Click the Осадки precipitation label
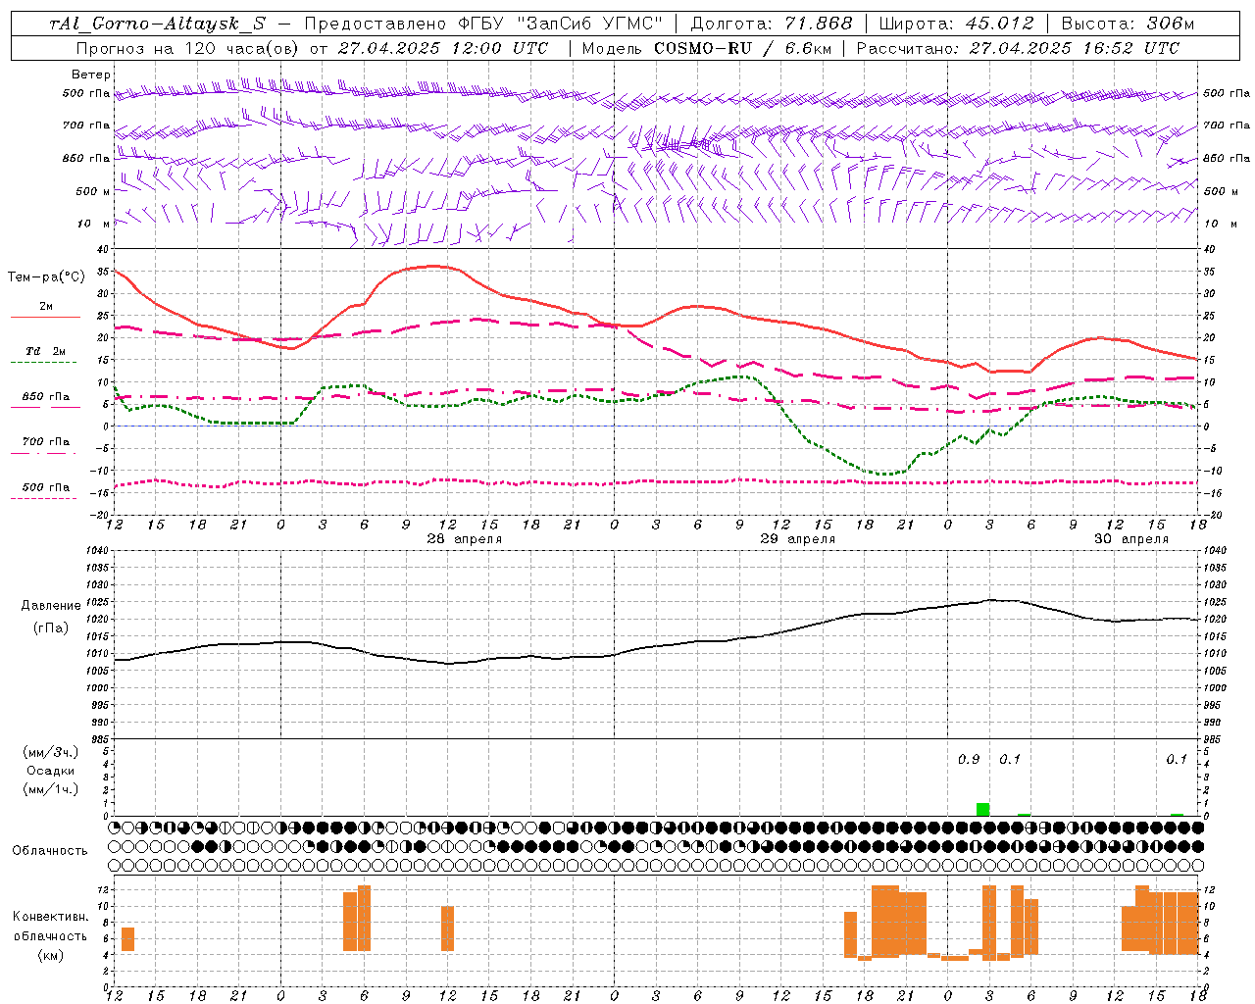The width and height of the screenshot is (1255, 1004). (51, 771)
